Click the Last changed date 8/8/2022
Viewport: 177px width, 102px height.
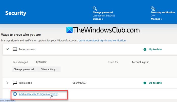point(41,62)
